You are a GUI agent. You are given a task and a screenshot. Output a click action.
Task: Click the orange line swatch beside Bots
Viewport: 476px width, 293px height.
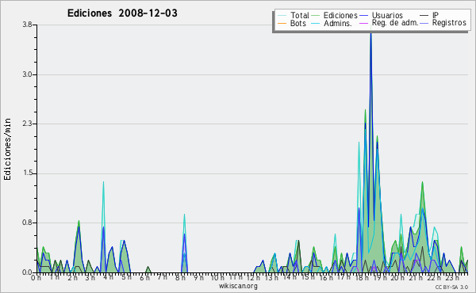click(282, 23)
